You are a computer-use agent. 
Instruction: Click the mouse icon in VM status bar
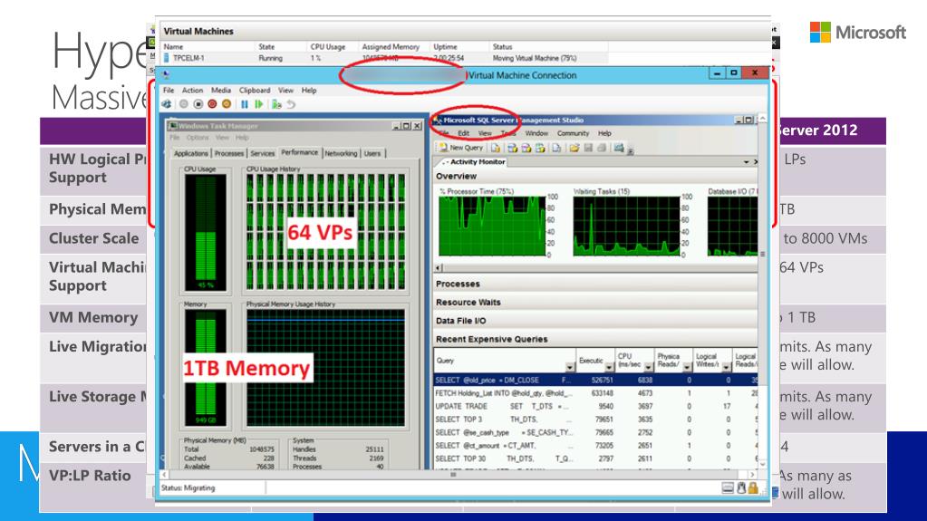(x=740, y=487)
